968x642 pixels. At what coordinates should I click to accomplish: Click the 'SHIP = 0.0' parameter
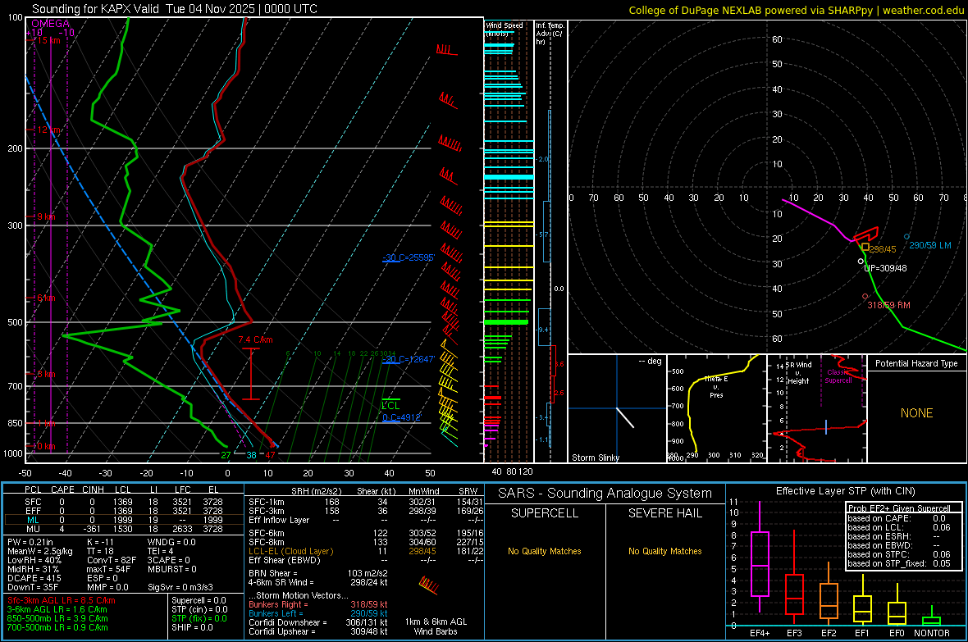[x=192, y=628]
